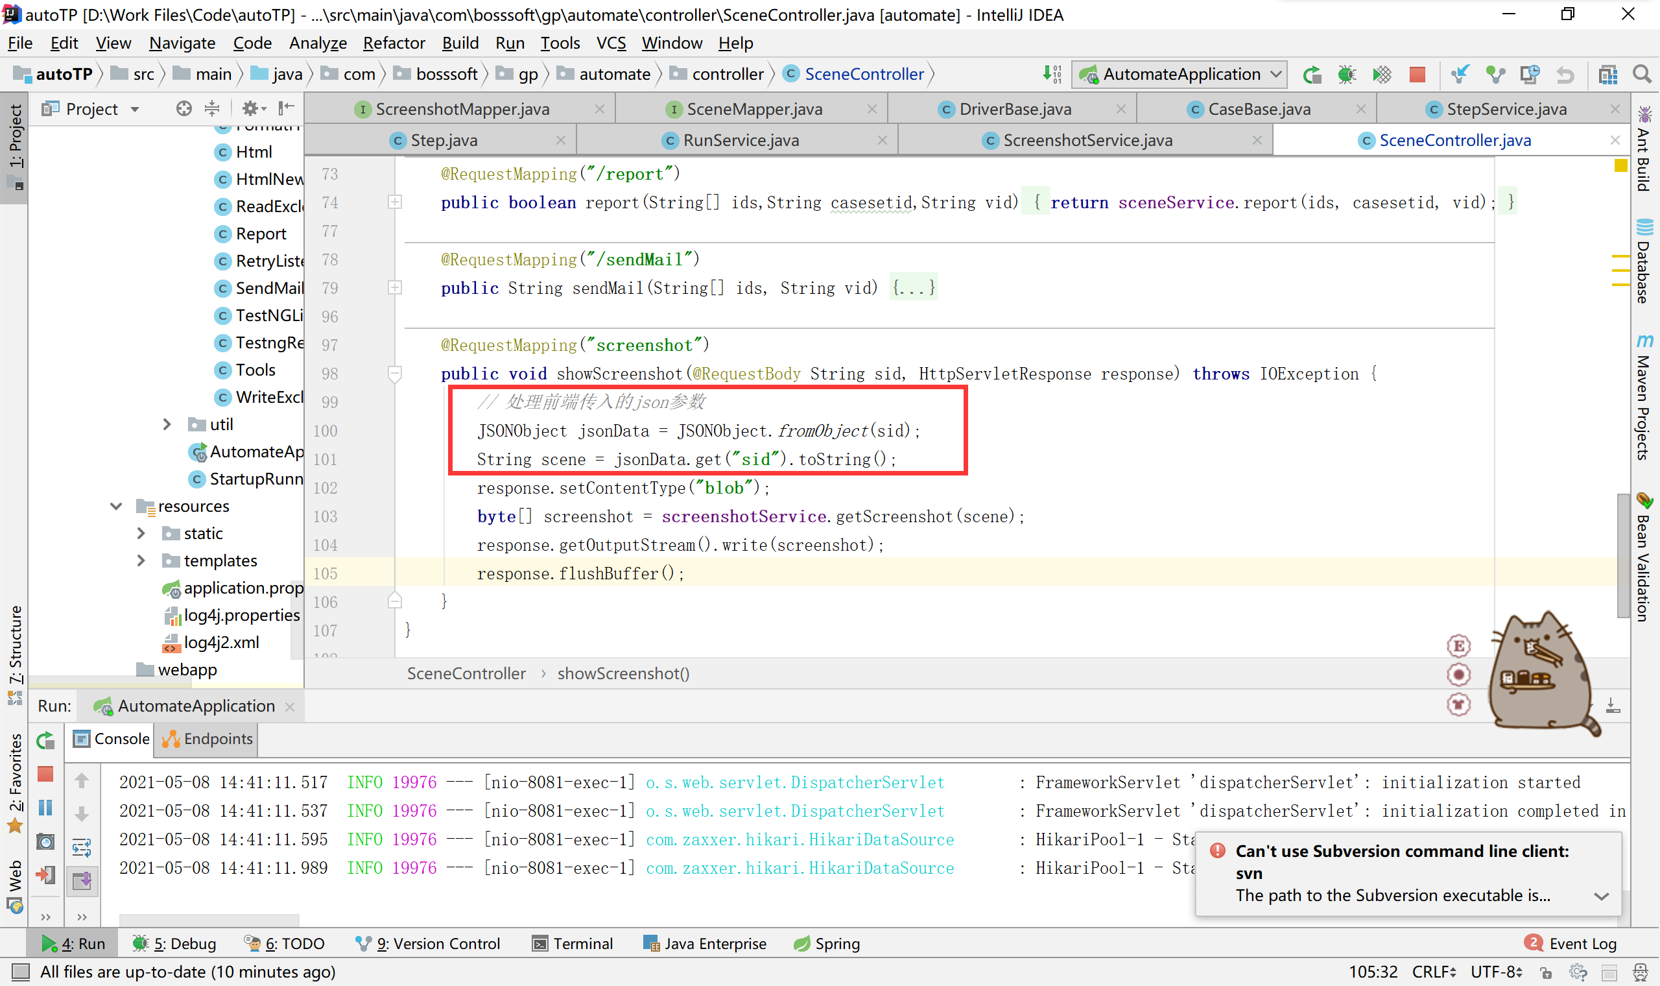Image resolution: width=1660 pixels, height=986 pixels.
Task: Click the dump threads camera icon
Action: click(x=45, y=842)
